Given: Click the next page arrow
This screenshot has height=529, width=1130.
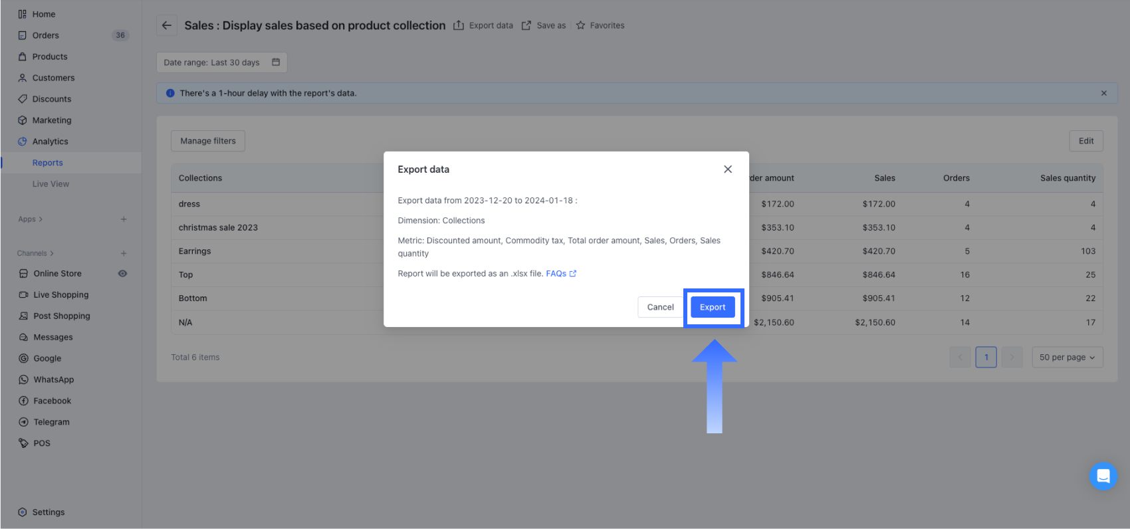Looking at the screenshot, I should (x=1012, y=357).
